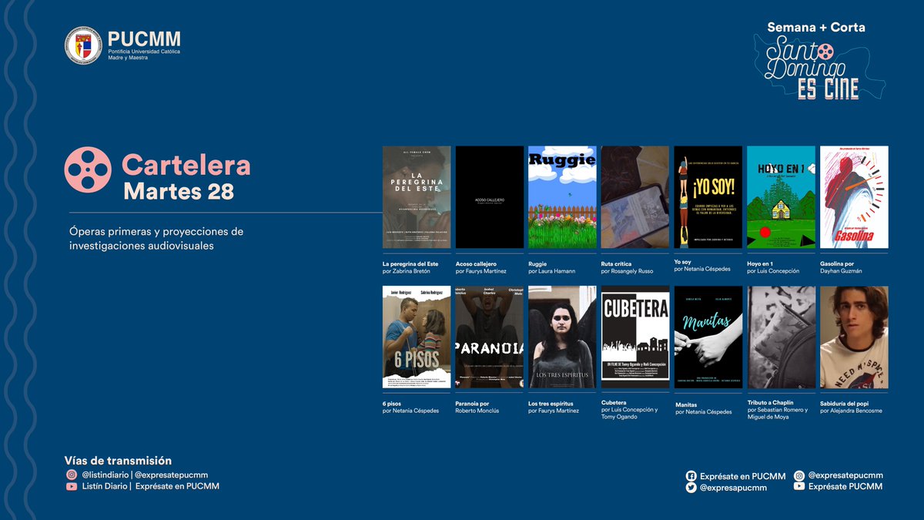Click the Twitter icon beside @expresapucmm
Viewport: 924px width, 520px height.
click(x=691, y=488)
